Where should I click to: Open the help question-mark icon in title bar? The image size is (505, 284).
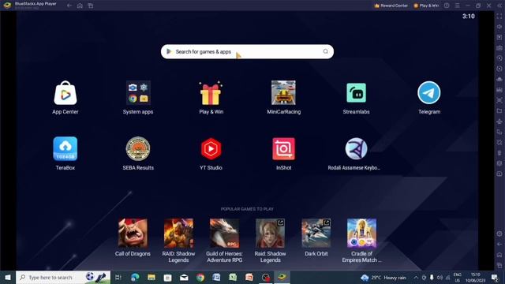(447, 6)
